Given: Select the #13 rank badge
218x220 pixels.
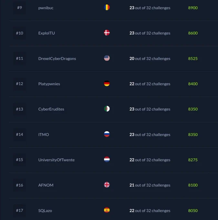Looking at the screenshot, I should tap(19, 109).
